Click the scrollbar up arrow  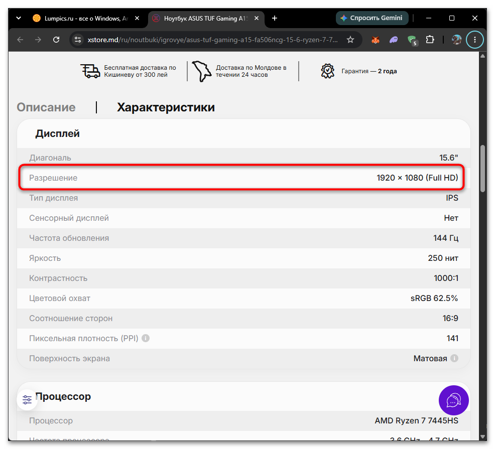pos(482,56)
